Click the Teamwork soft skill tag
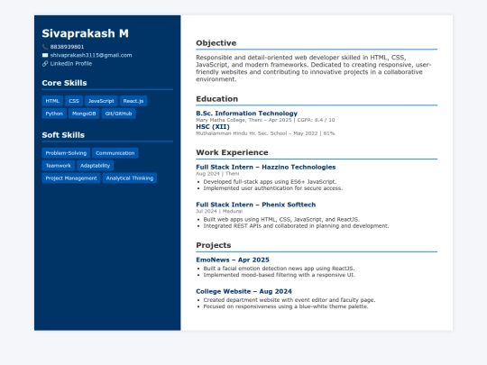487x365 pixels. pyautogui.click(x=58, y=166)
